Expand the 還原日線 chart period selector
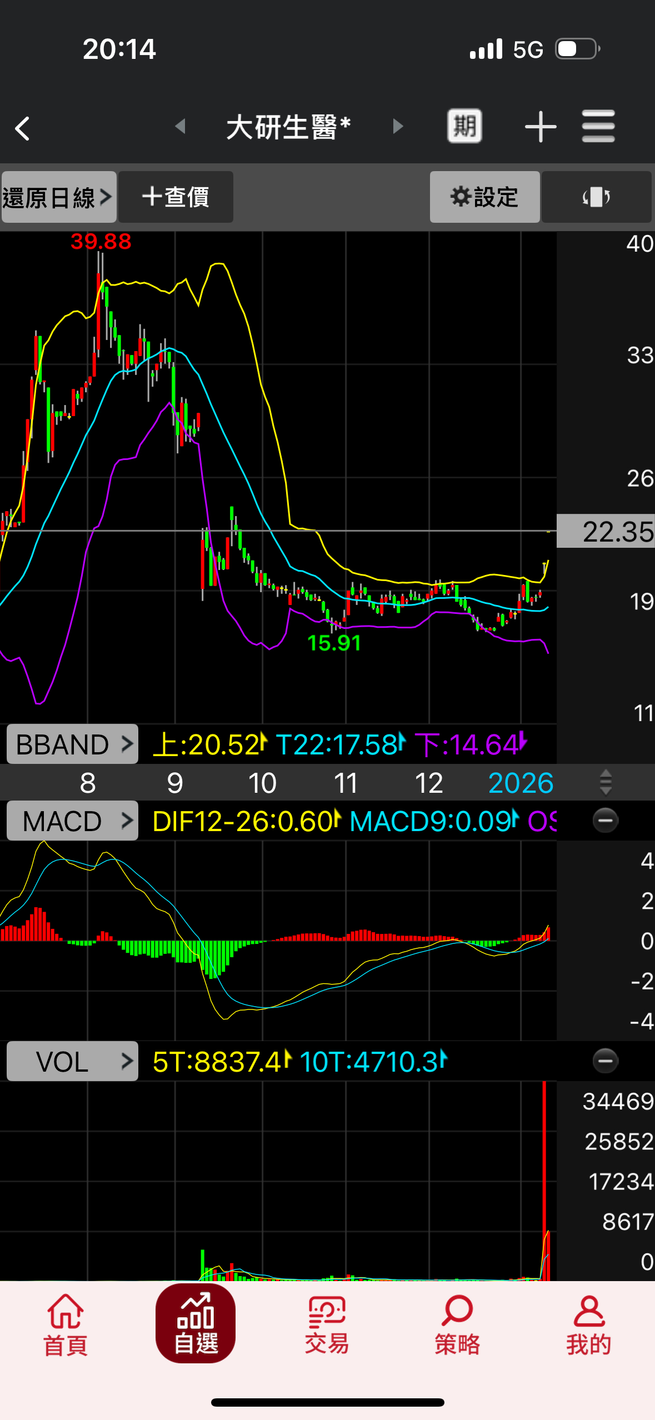 click(58, 197)
